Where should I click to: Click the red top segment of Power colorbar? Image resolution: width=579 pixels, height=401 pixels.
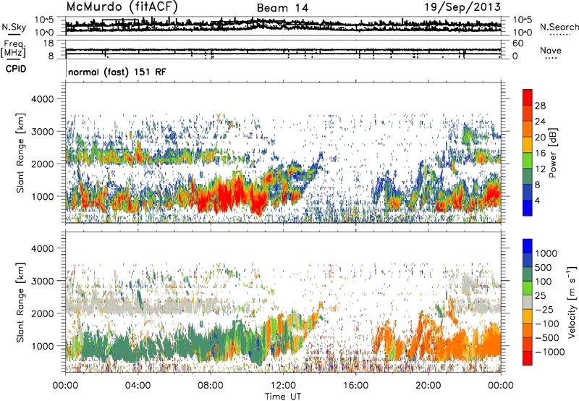528,97
